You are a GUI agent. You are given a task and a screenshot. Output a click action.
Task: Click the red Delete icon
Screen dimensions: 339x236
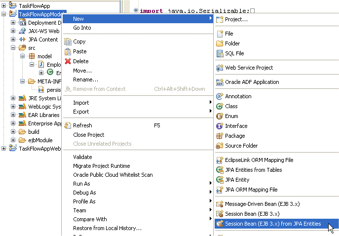pyautogui.click(x=68, y=61)
